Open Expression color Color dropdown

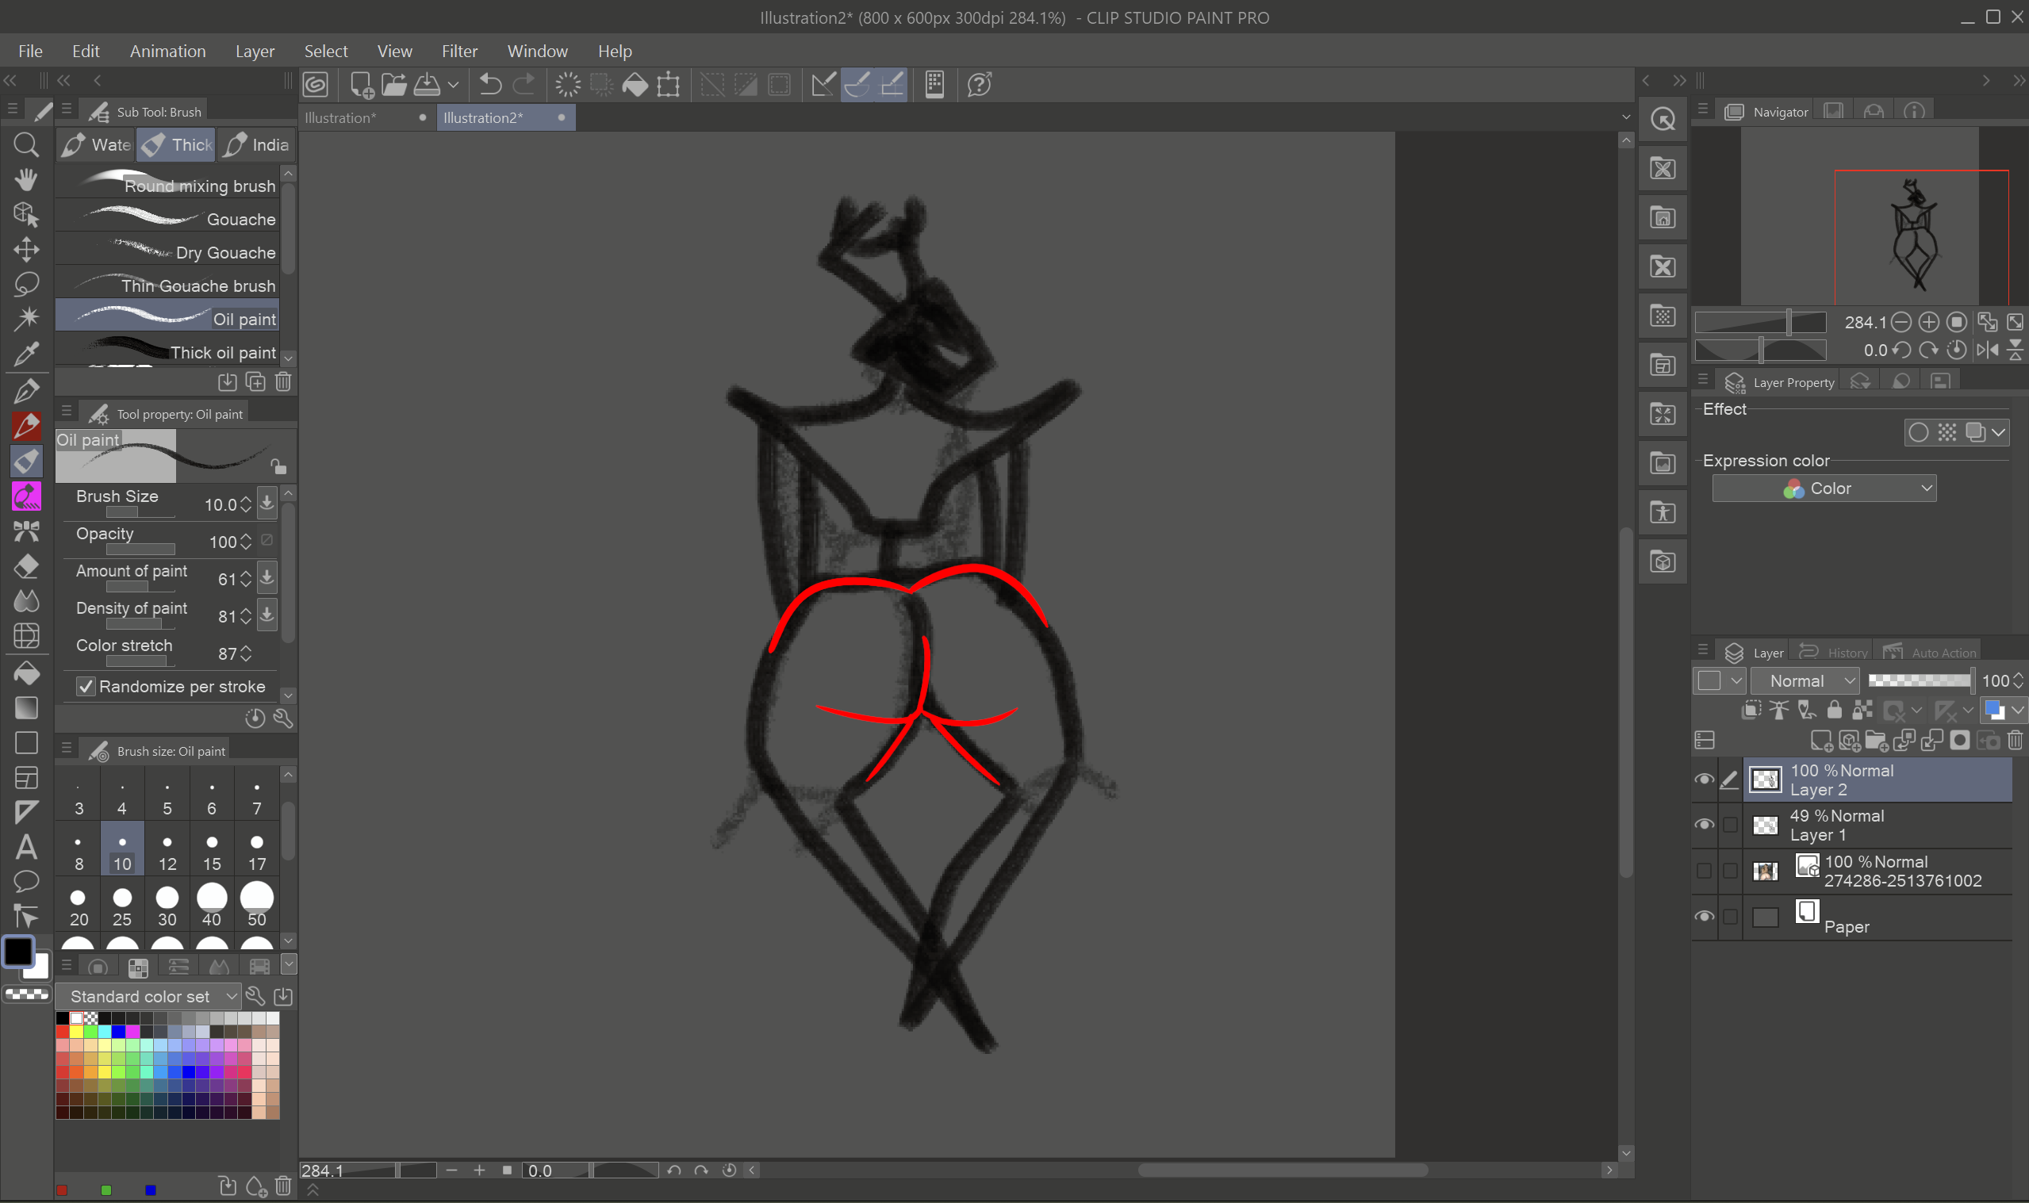point(1824,488)
